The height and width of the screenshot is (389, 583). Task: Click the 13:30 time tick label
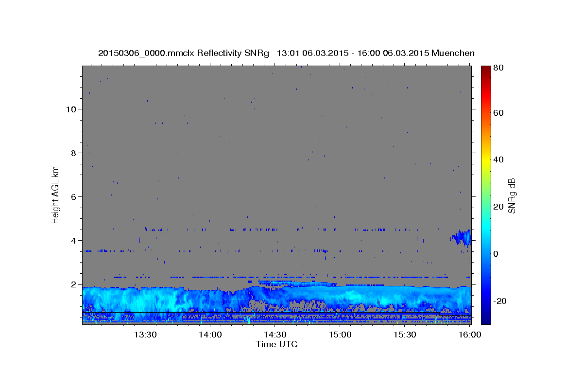pos(145,335)
